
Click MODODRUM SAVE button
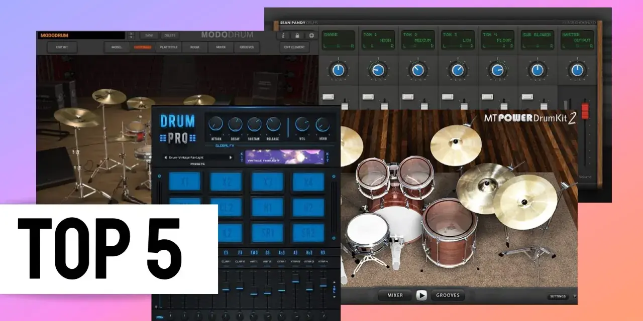[149, 36]
